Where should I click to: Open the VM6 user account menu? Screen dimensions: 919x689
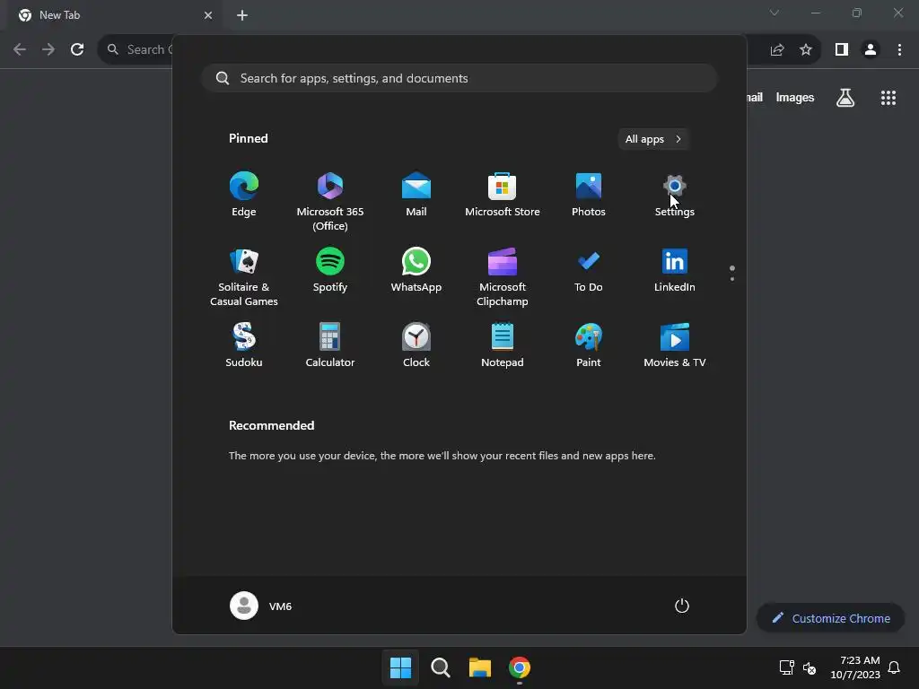tap(261, 606)
